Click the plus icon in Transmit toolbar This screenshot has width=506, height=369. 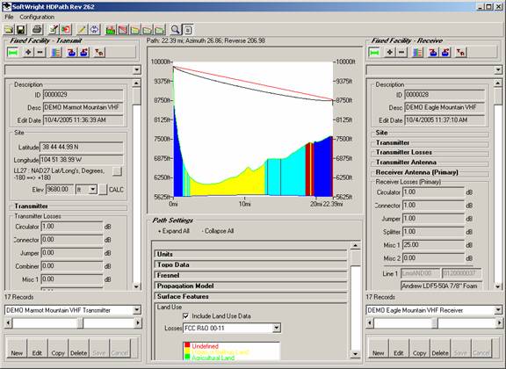pos(28,53)
